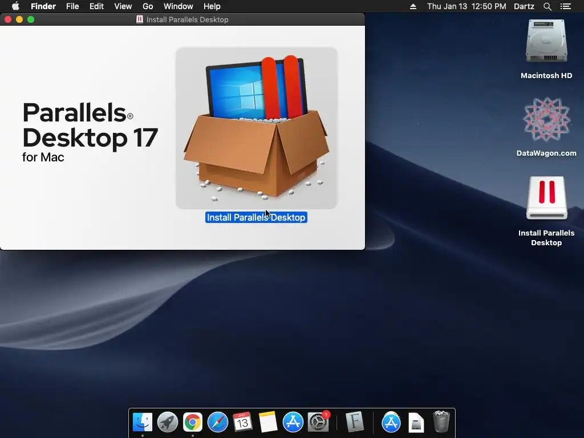Select the Install Parallels Desktop label
584x438 pixels.
pyautogui.click(x=256, y=217)
